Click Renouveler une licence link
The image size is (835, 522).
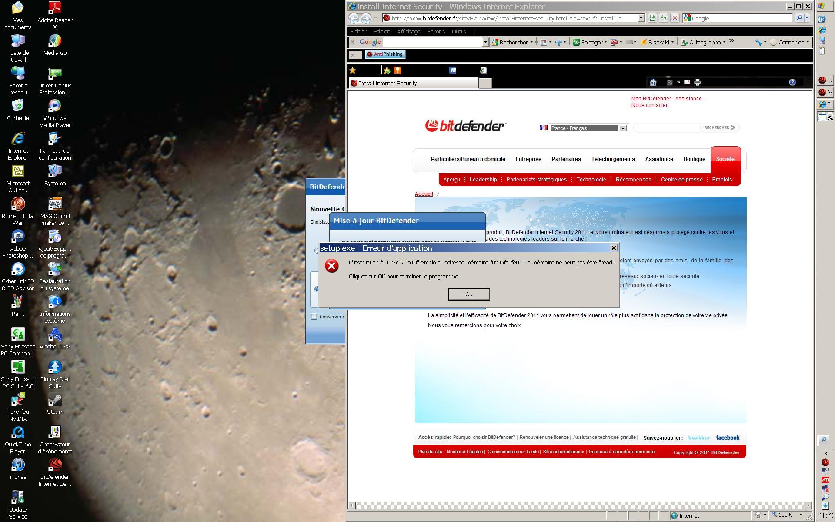pyautogui.click(x=544, y=438)
